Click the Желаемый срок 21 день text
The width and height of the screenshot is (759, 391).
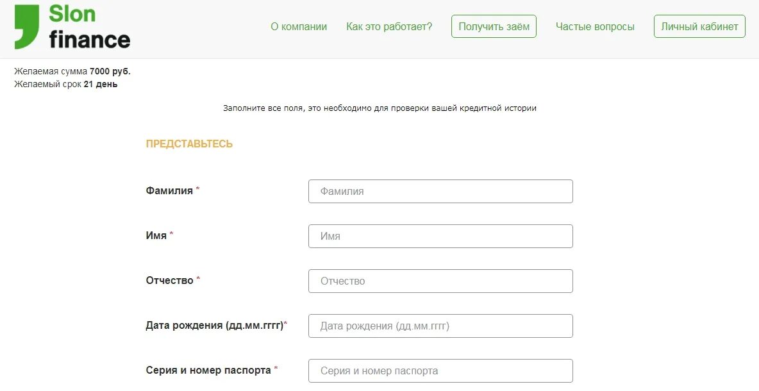coord(66,84)
